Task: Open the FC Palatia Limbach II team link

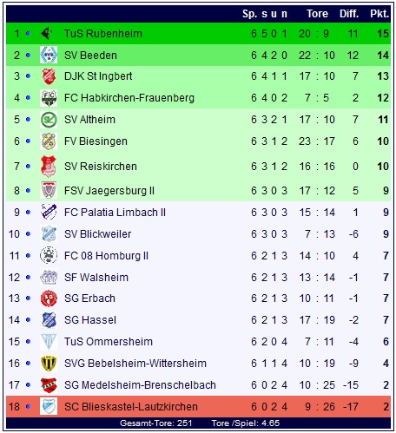Action: [x=115, y=213]
